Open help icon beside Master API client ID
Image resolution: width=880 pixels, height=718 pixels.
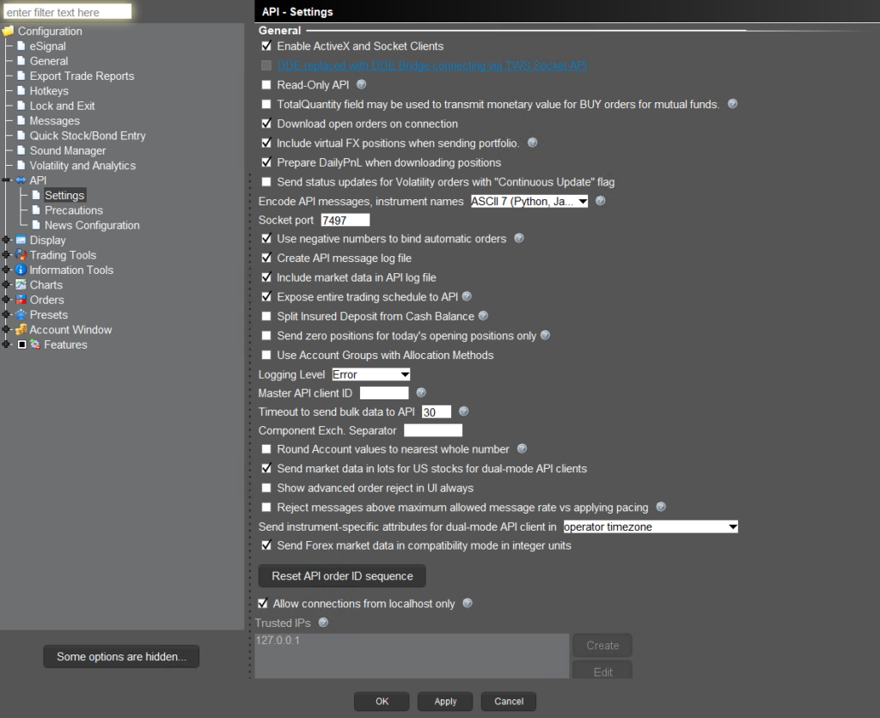421,392
